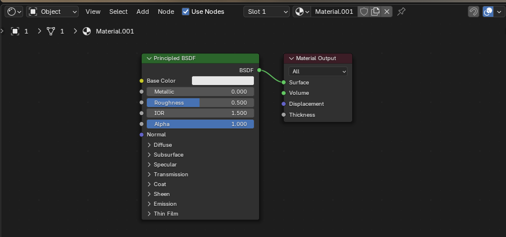Click the overlay toggle icon
Screen dimensions: 506x237
coord(488,12)
